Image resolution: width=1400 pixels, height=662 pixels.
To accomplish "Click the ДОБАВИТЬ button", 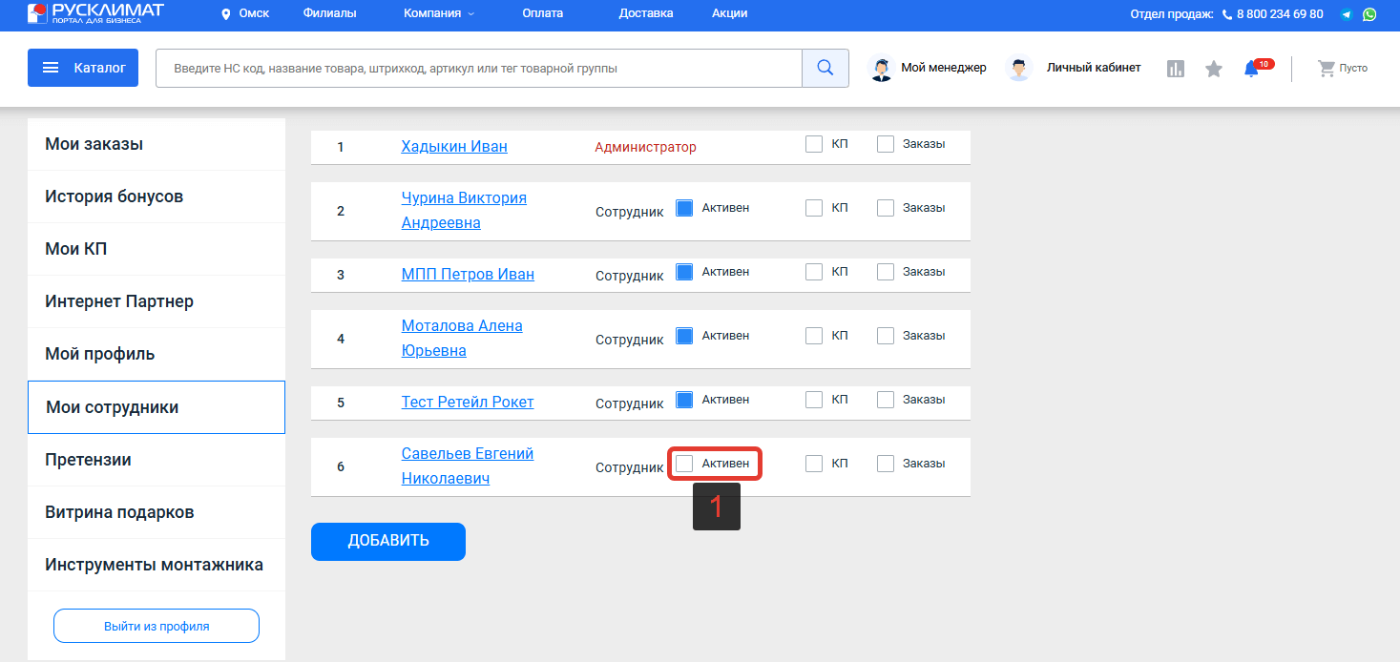I will (x=388, y=541).
